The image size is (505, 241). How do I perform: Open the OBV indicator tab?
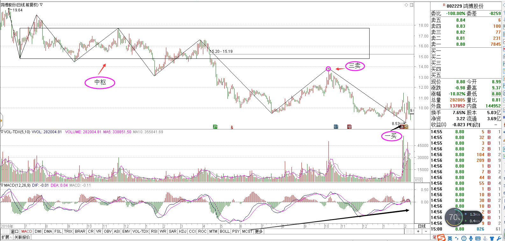point(108,231)
